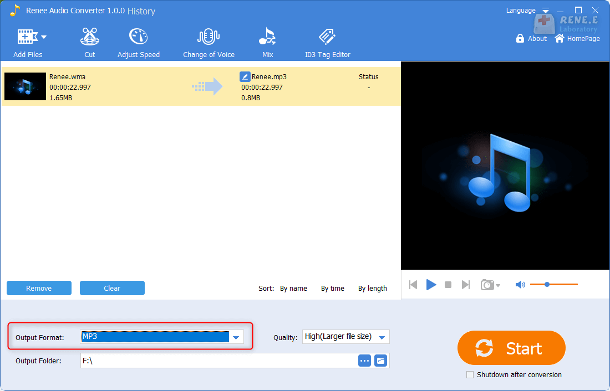This screenshot has height=391, width=610.
Task: Expand the Output Format dropdown
Action: pos(236,337)
